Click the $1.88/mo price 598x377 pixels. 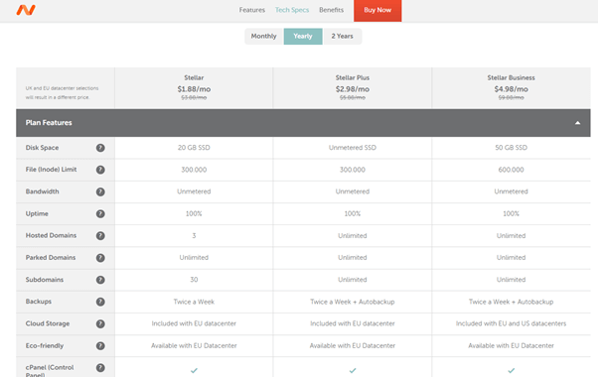click(194, 89)
